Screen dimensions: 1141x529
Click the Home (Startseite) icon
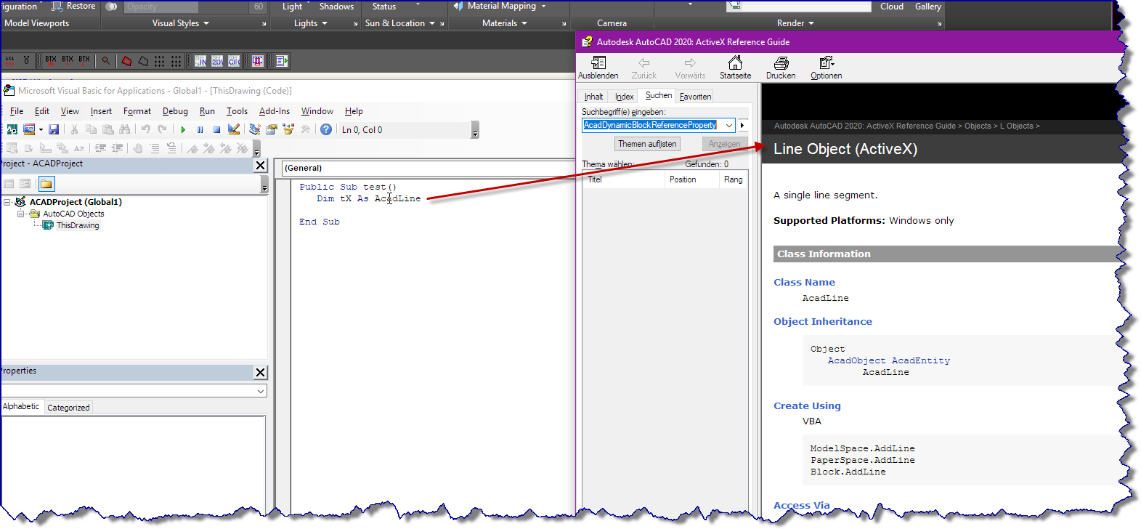735,68
